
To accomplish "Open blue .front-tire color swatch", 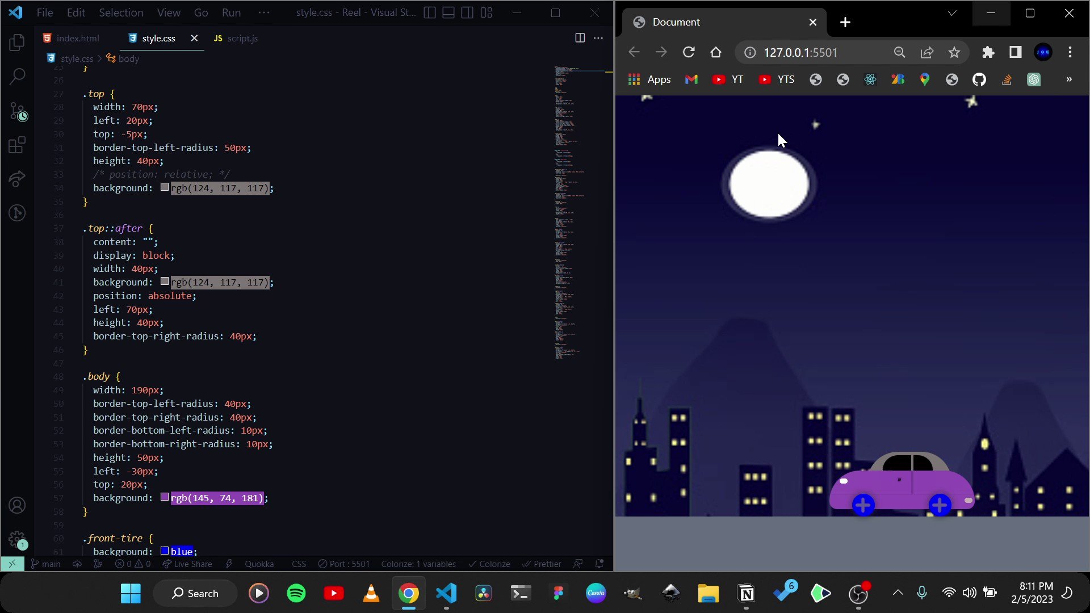I will [x=165, y=551].
